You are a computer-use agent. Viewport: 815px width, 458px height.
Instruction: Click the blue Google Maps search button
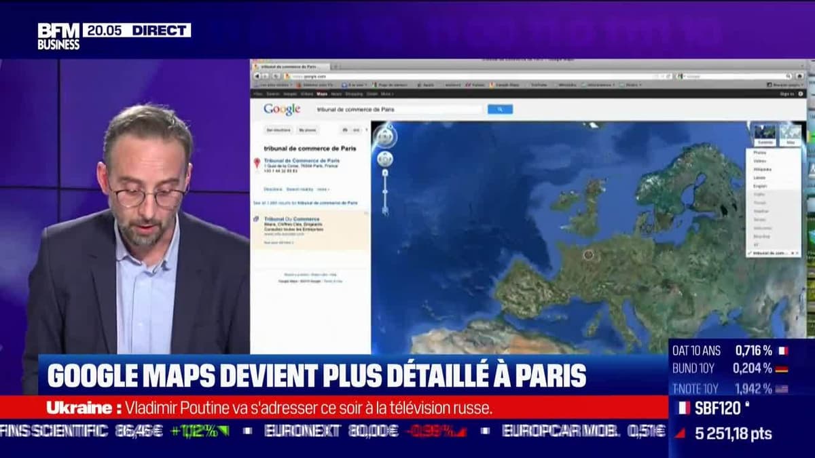(x=500, y=109)
